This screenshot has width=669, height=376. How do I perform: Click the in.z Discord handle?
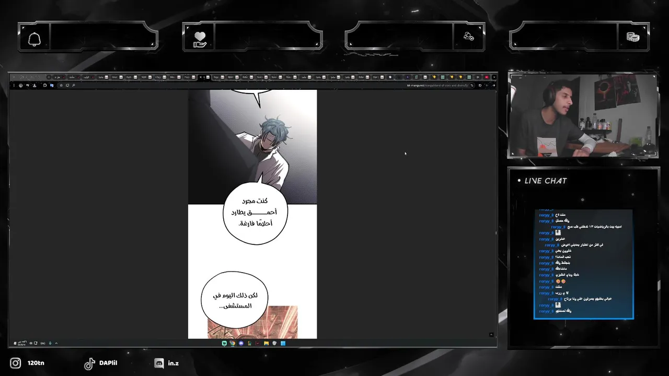(x=174, y=363)
